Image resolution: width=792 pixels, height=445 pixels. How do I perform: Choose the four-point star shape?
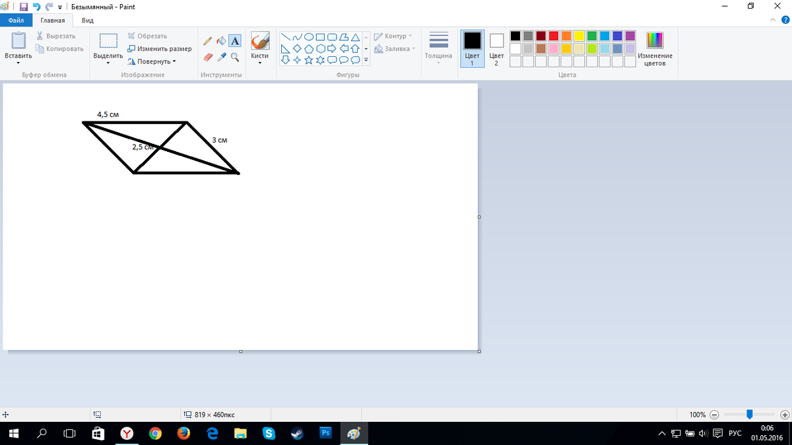pos(297,60)
